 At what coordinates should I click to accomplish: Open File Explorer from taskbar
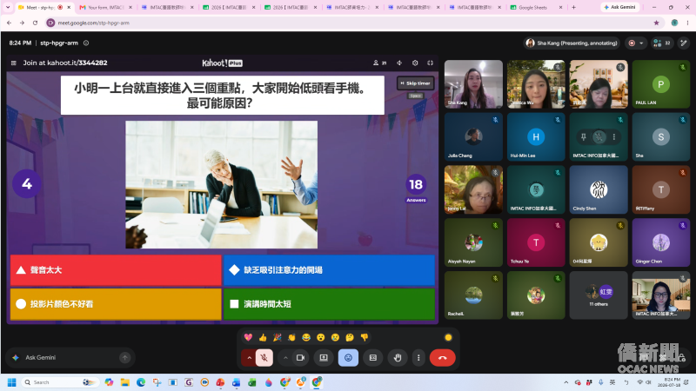click(x=125, y=382)
